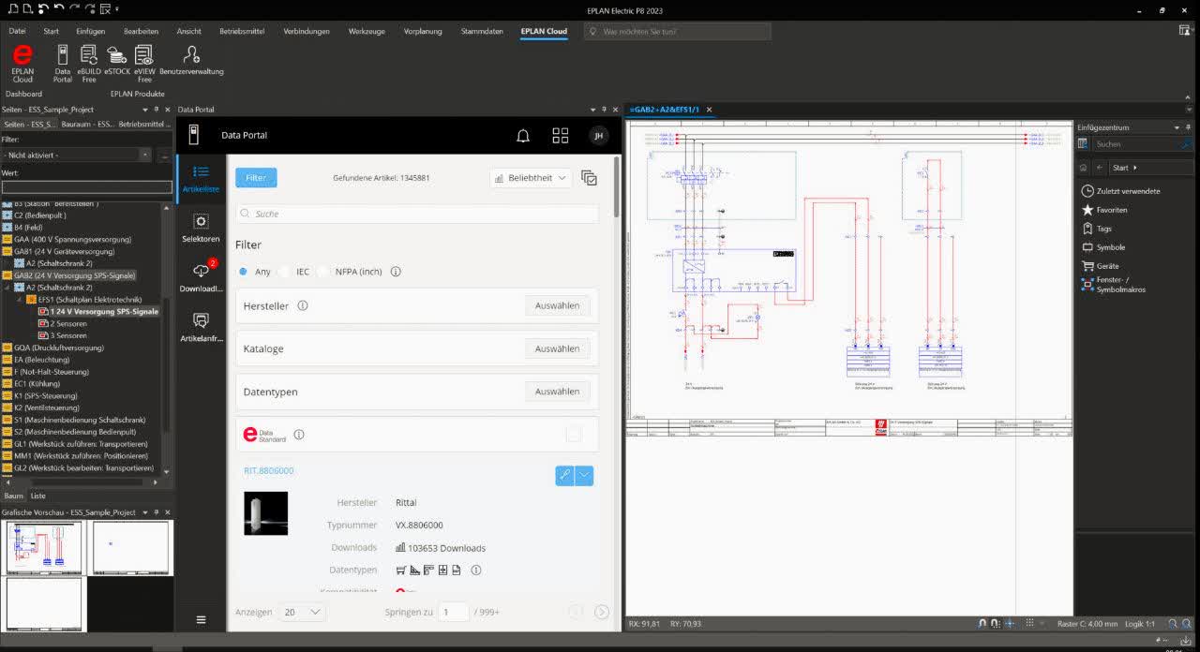The width and height of the screenshot is (1200, 652).
Task: Open the quick access toolbar customize arrow
Action: (116, 9)
